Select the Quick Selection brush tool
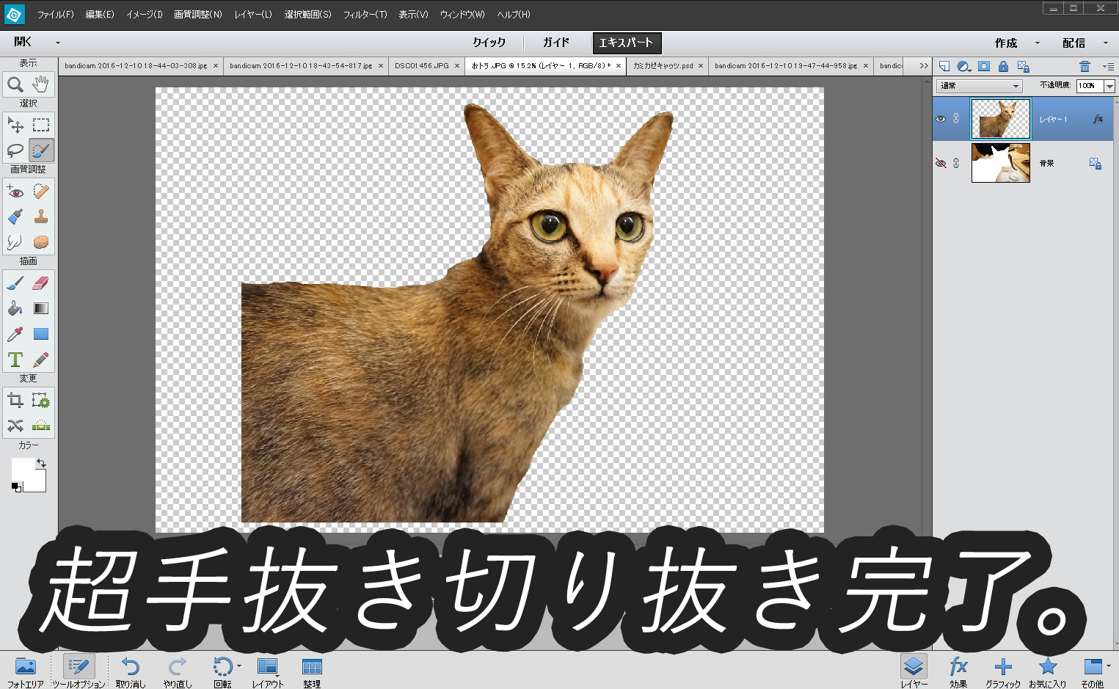Viewport: 1119px width, 689px height. [x=41, y=150]
